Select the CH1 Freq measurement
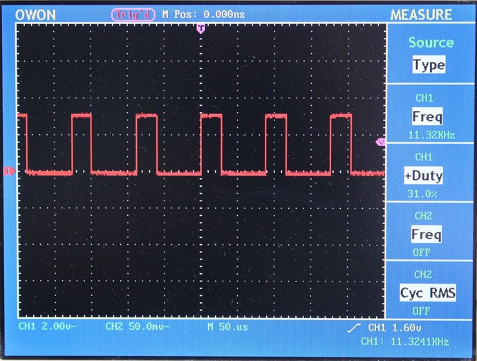The image size is (477, 361). [x=427, y=116]
